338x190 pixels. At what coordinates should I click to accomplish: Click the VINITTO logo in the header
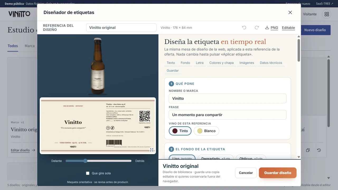click(x=19, y=14)
